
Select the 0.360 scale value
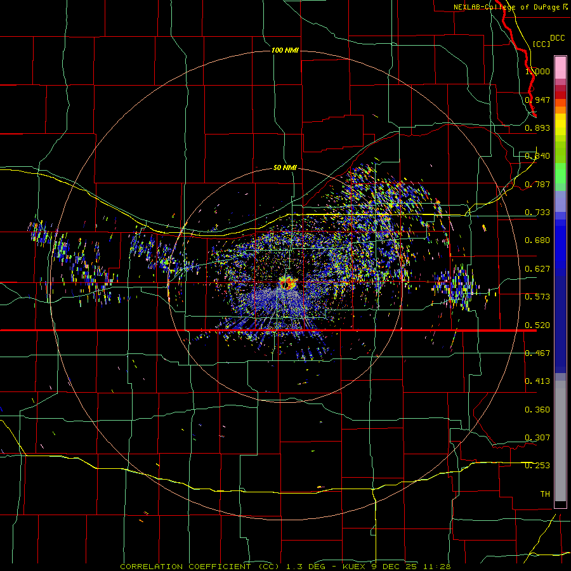click(x=537, y=410)
